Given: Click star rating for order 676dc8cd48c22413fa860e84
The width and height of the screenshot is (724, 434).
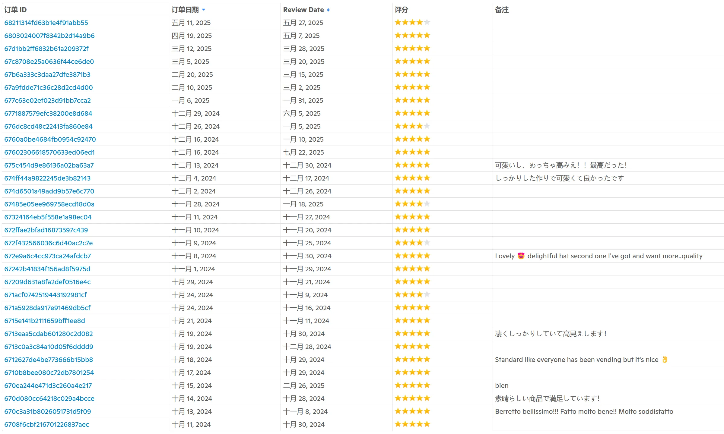Looking at the screenshot, I should tap(412, 126).
